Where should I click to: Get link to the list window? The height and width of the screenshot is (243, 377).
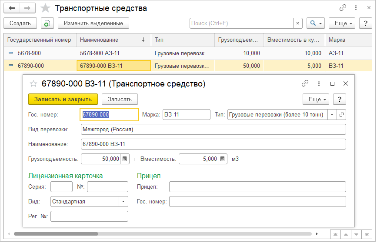pyautogui.click(x=343, y=8)
